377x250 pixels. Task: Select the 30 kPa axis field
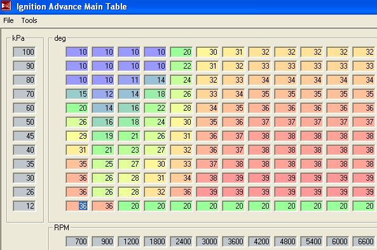[x=24, y=178]
